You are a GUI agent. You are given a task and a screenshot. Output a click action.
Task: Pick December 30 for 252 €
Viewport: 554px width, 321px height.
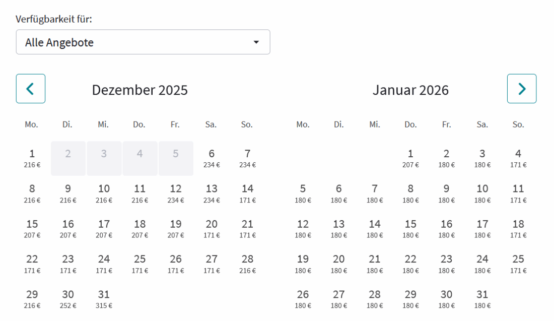pos(68,299)
